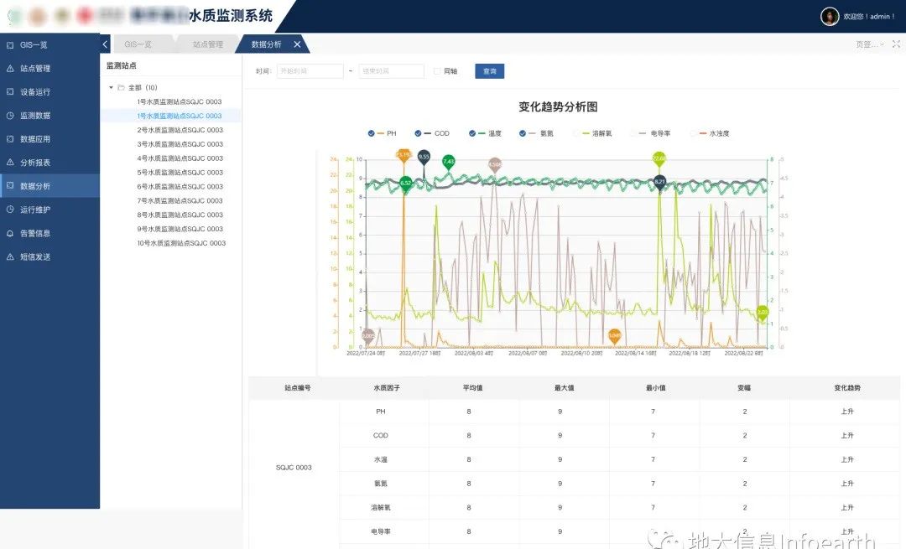
Task: Enable the 水浊度 series in chart legend
Action: pyautogui.click(x=710, y=133)
